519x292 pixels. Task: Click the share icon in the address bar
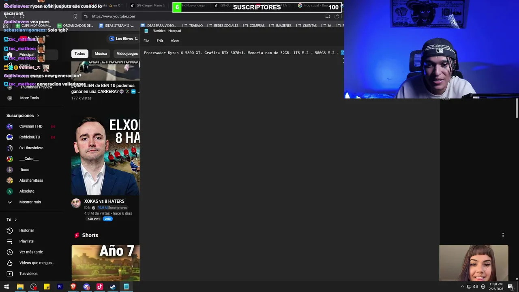pos(337,16)
